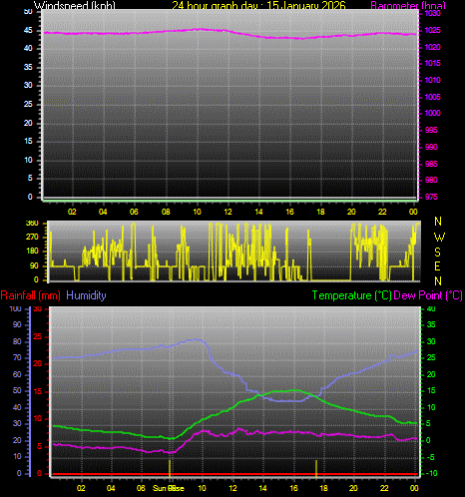Screen dimensions: 465x497
Task: Click the 1000 value on the barometer axis
Action: click(432, 113)
